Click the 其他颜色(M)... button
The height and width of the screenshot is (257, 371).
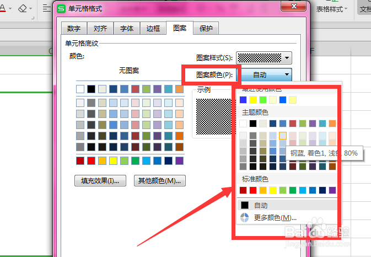(160, 181)
